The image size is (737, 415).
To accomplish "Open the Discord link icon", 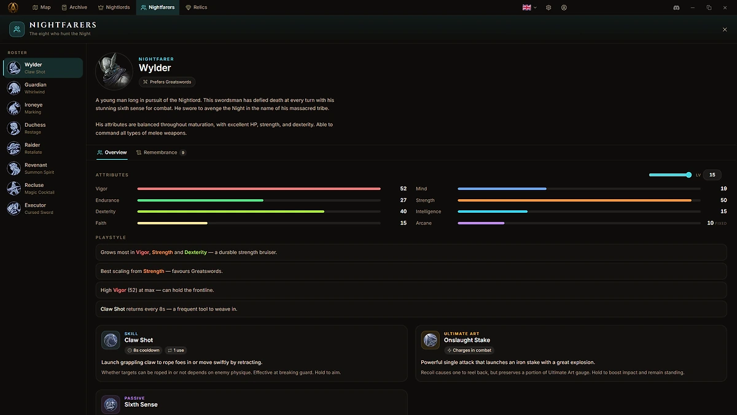I will tap(676, 7).
